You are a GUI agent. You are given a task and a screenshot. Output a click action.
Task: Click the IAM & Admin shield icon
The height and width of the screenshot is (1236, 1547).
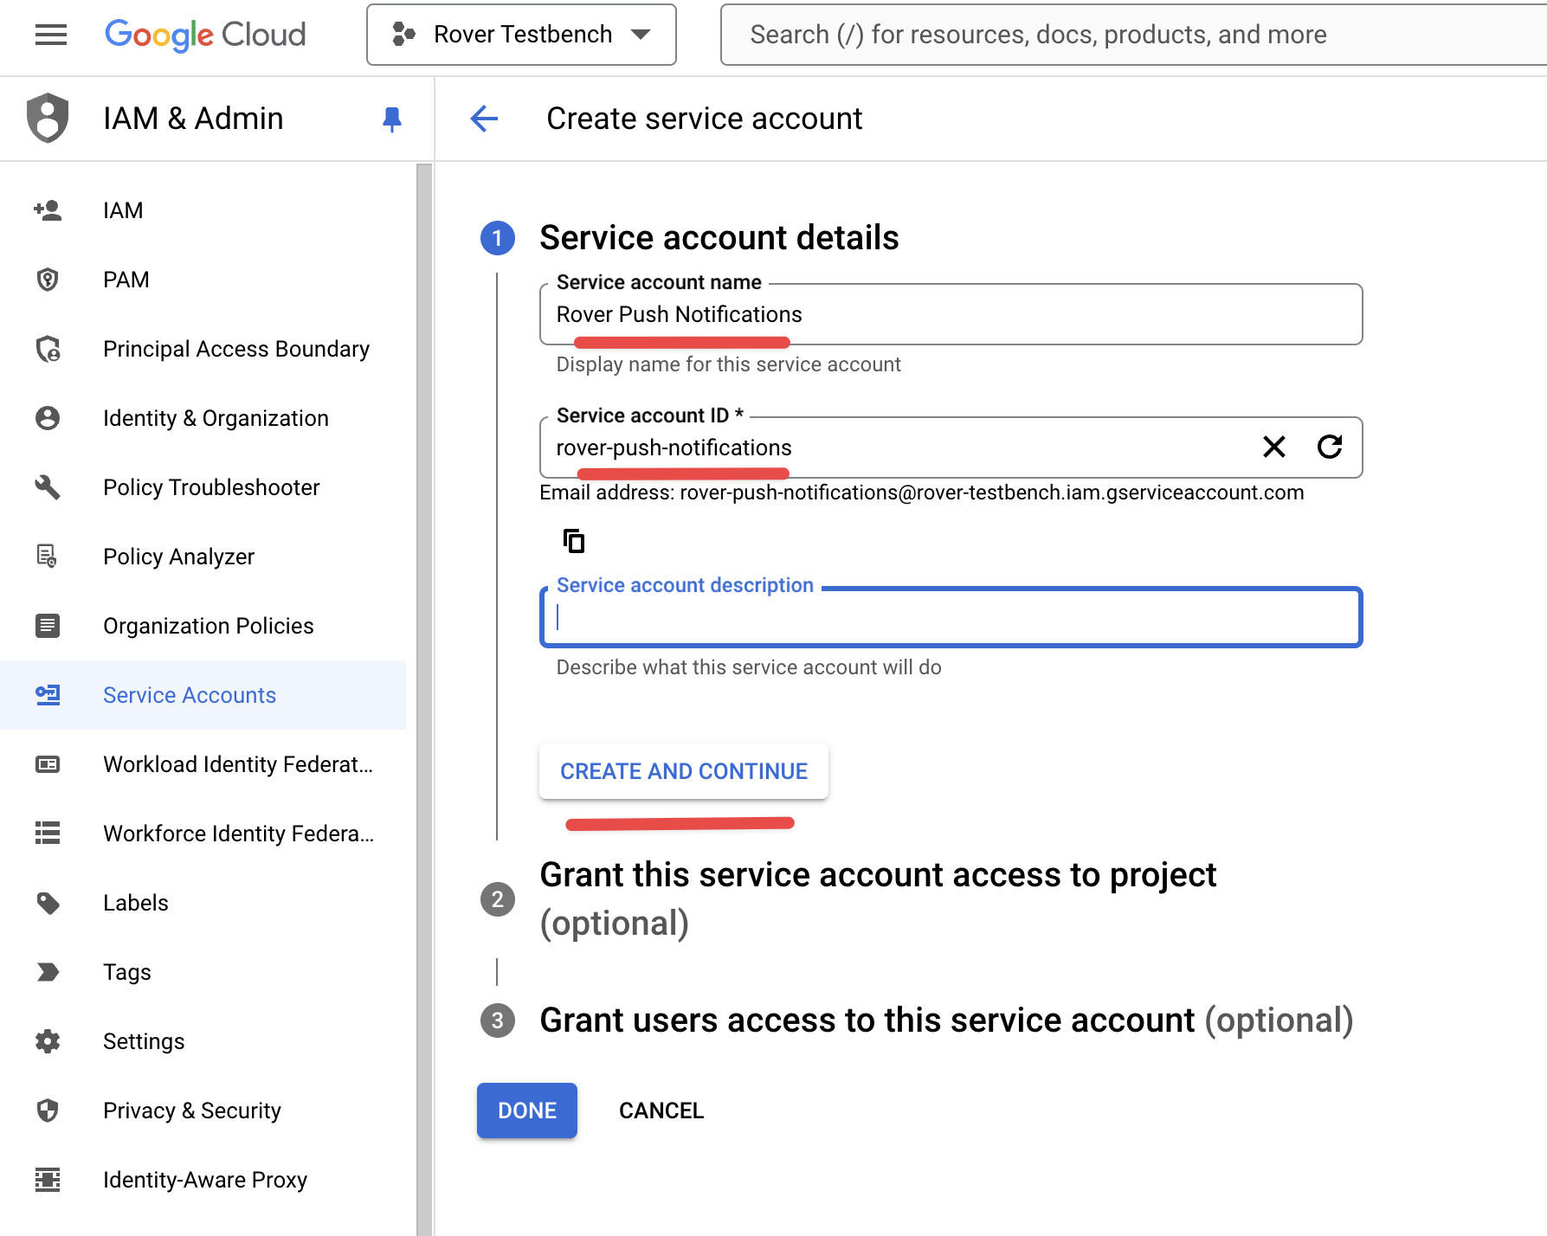48,118
